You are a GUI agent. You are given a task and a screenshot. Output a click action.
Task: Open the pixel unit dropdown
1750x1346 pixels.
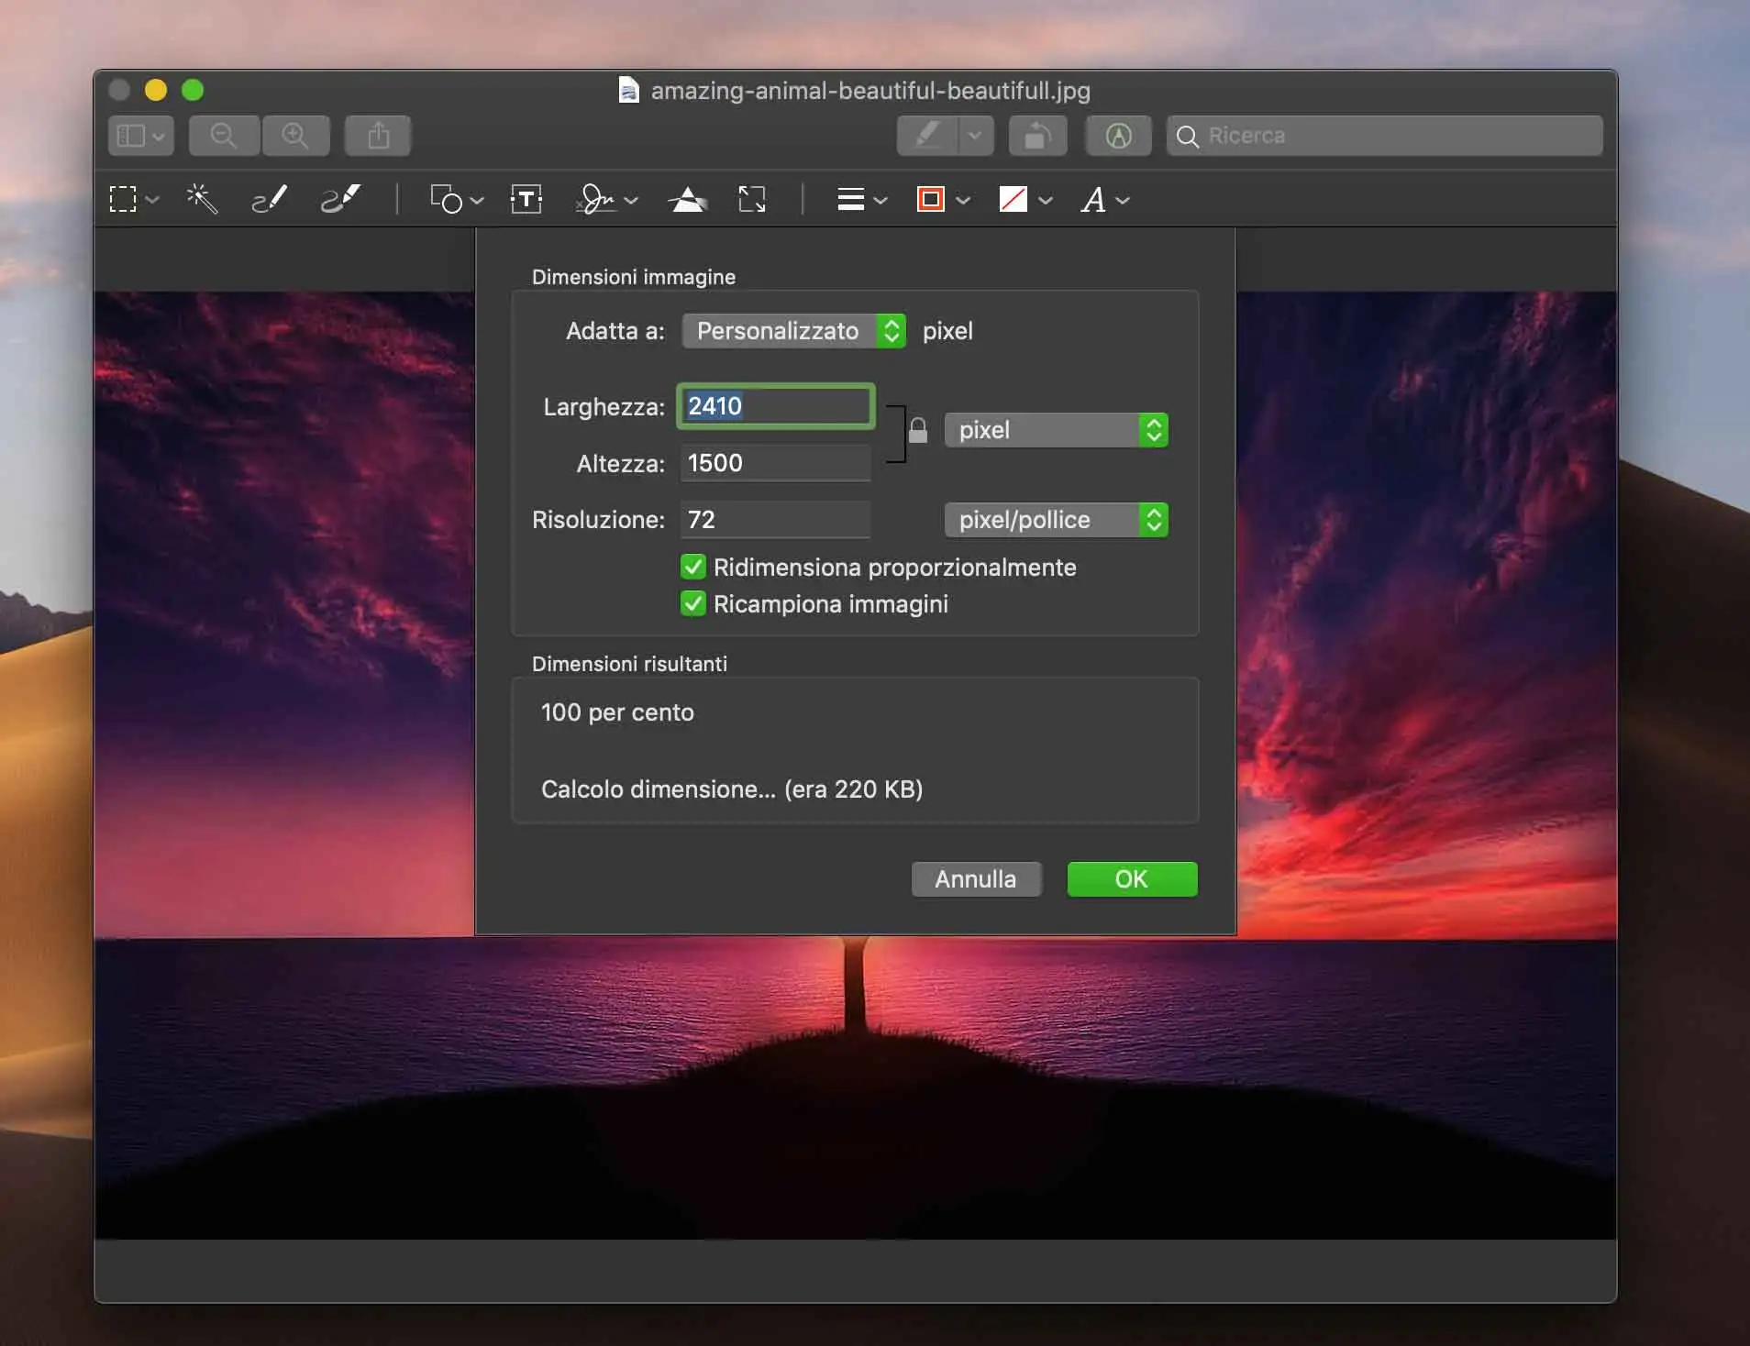point(1054,430)
